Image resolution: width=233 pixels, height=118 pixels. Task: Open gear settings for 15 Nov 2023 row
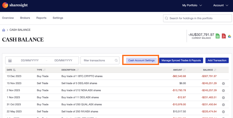(x=223, y=83)
